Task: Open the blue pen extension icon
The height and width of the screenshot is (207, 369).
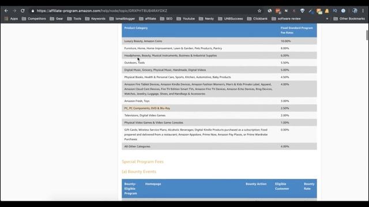Action: point(311,11)
